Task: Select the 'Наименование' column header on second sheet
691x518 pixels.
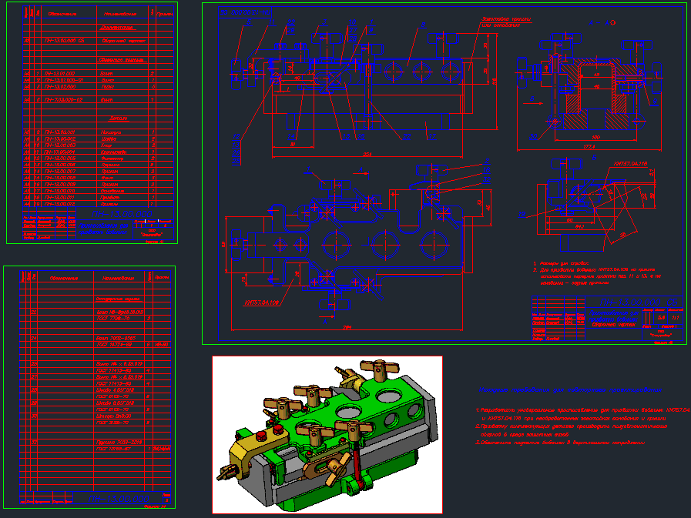Action: click(118, 279)
